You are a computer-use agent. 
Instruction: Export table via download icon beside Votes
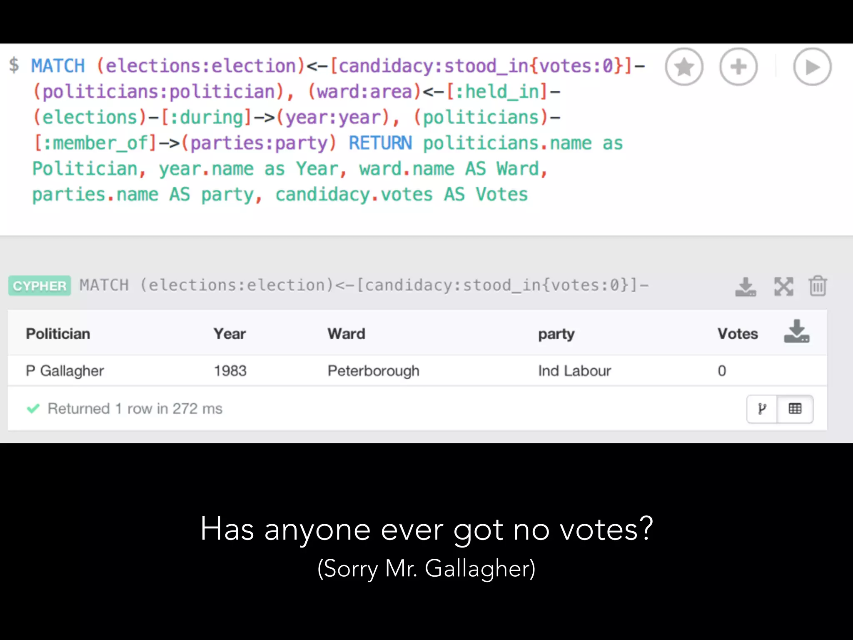(x=796, y=332)
